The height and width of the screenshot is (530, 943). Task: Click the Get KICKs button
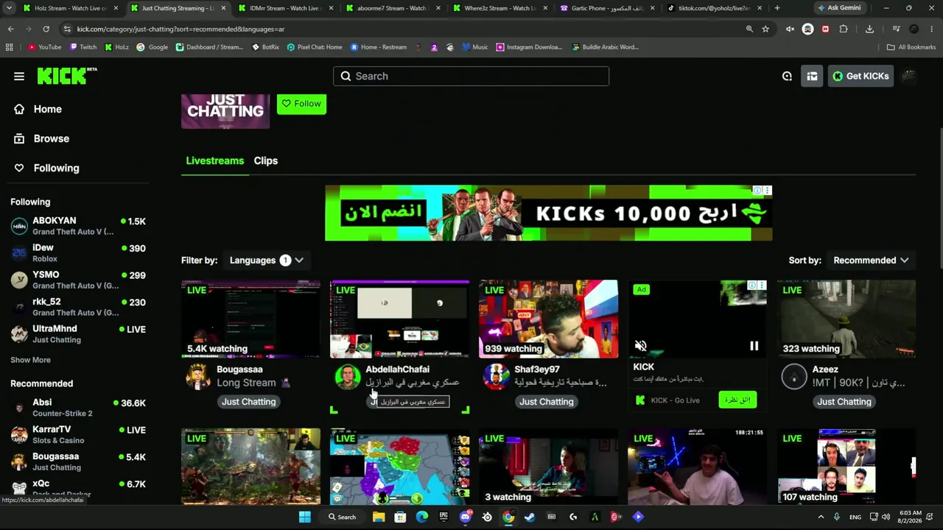pyautogui.click(x=860, y=76)
